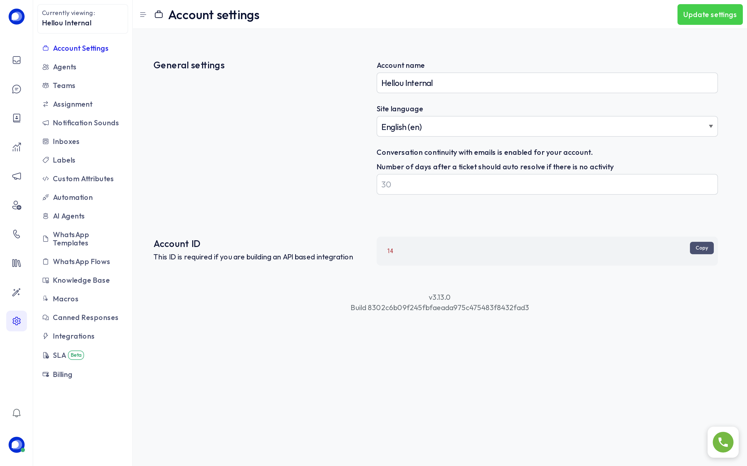The image size is (747, 466).
Task: Go to Knowledge Base settings
Action: [81, 280]
